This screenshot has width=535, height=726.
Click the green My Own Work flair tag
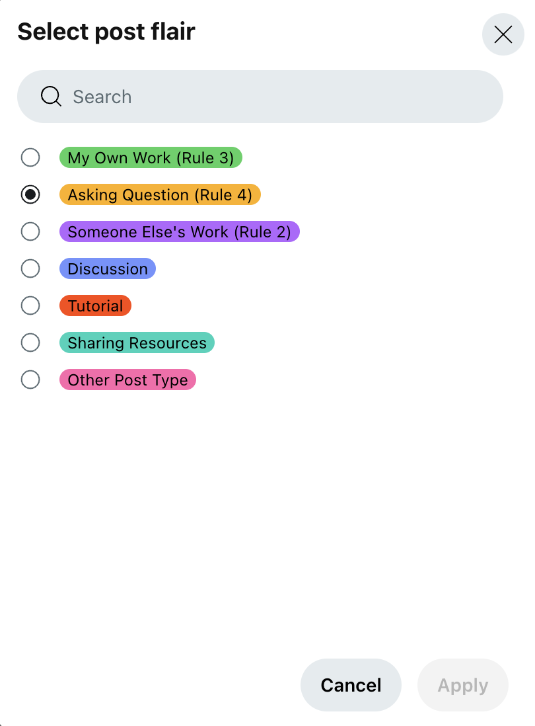pos(151,158)
